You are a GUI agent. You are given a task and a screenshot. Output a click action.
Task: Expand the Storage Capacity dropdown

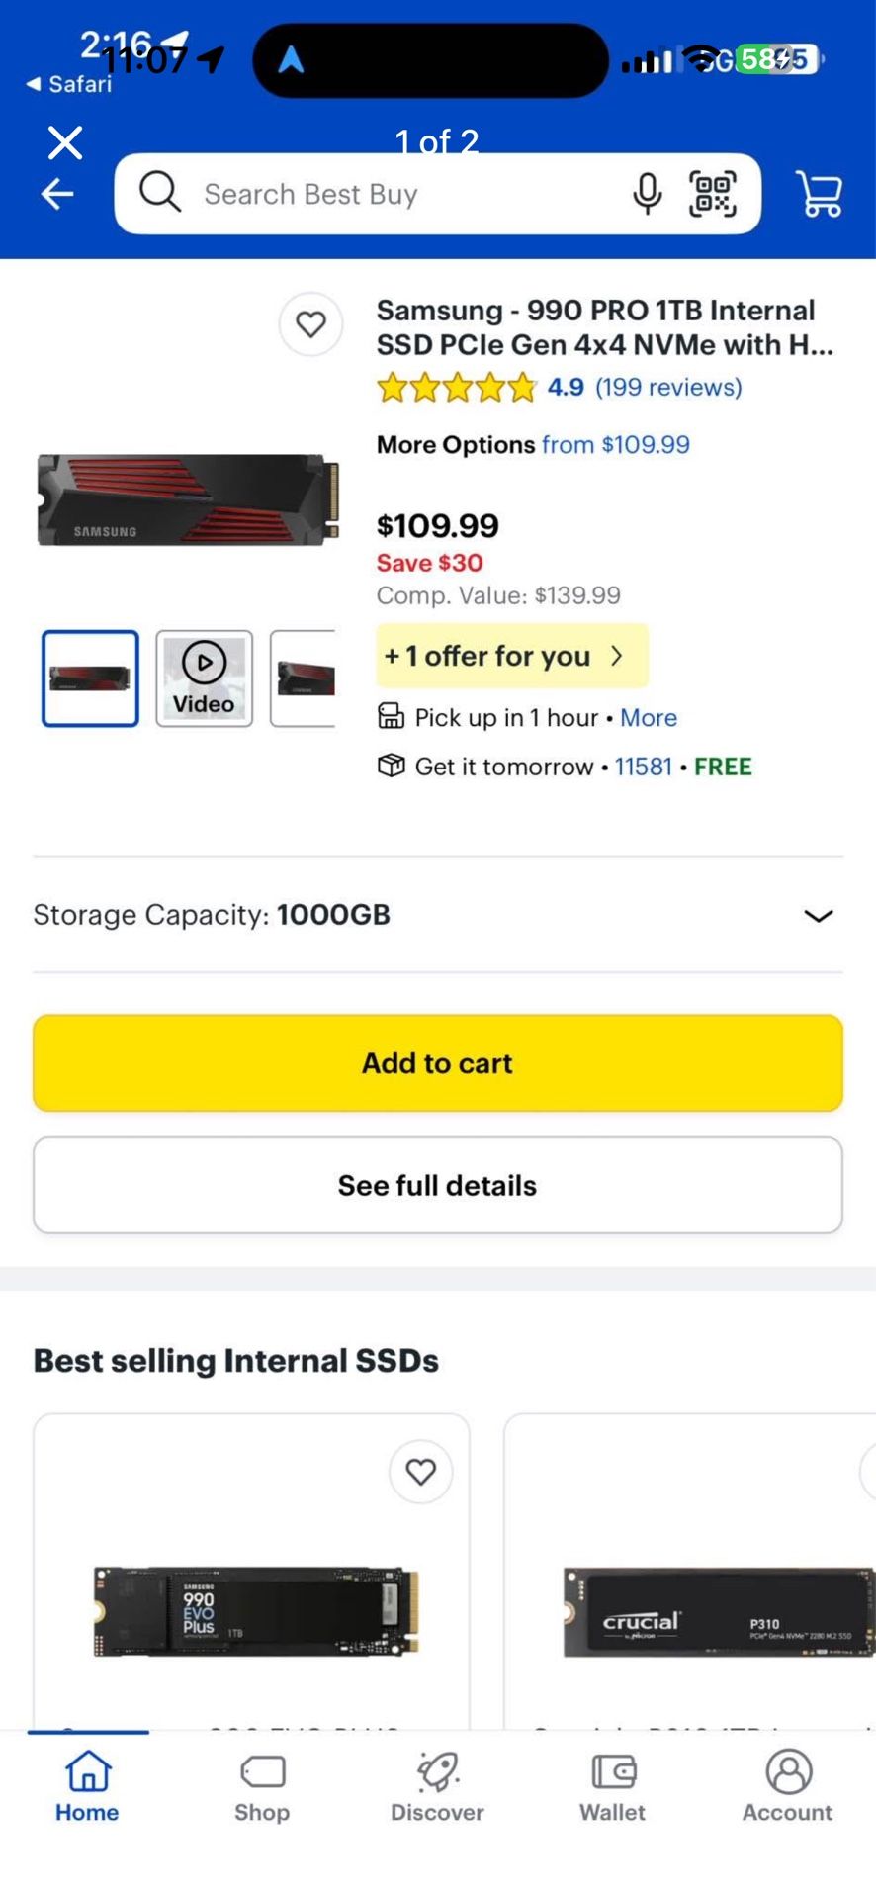coord(817,915)
